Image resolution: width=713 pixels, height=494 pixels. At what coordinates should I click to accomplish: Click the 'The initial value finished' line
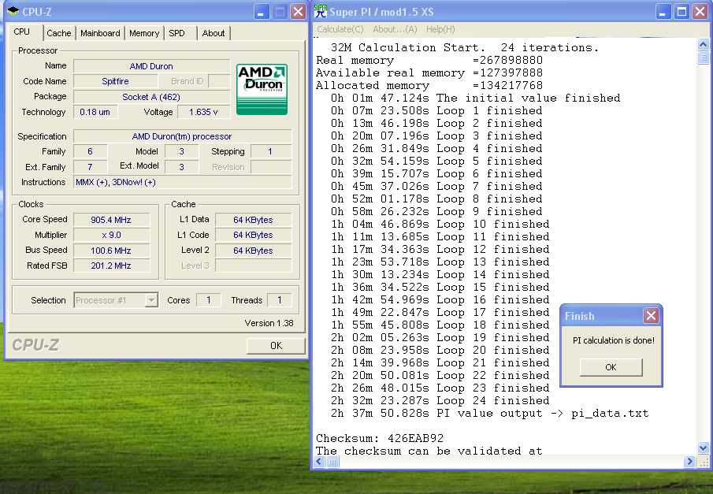[x=475, y=98]
